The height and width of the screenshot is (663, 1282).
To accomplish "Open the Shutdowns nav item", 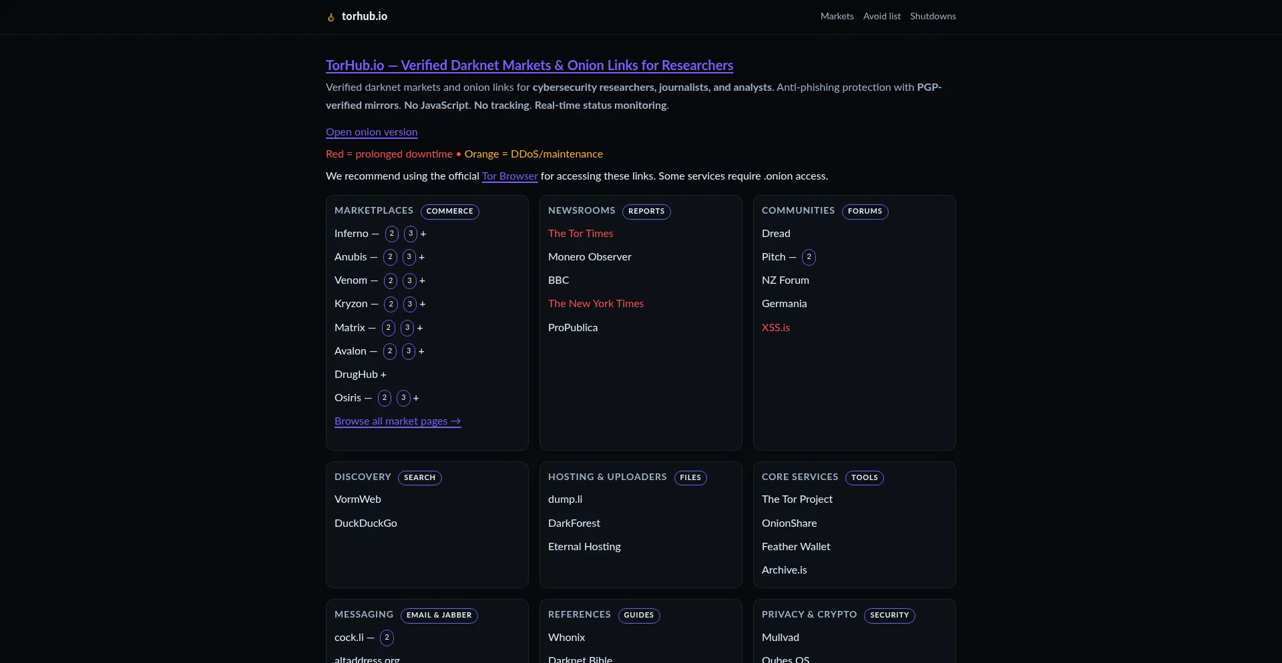I will pyautogui.click(x=933, y=16).
